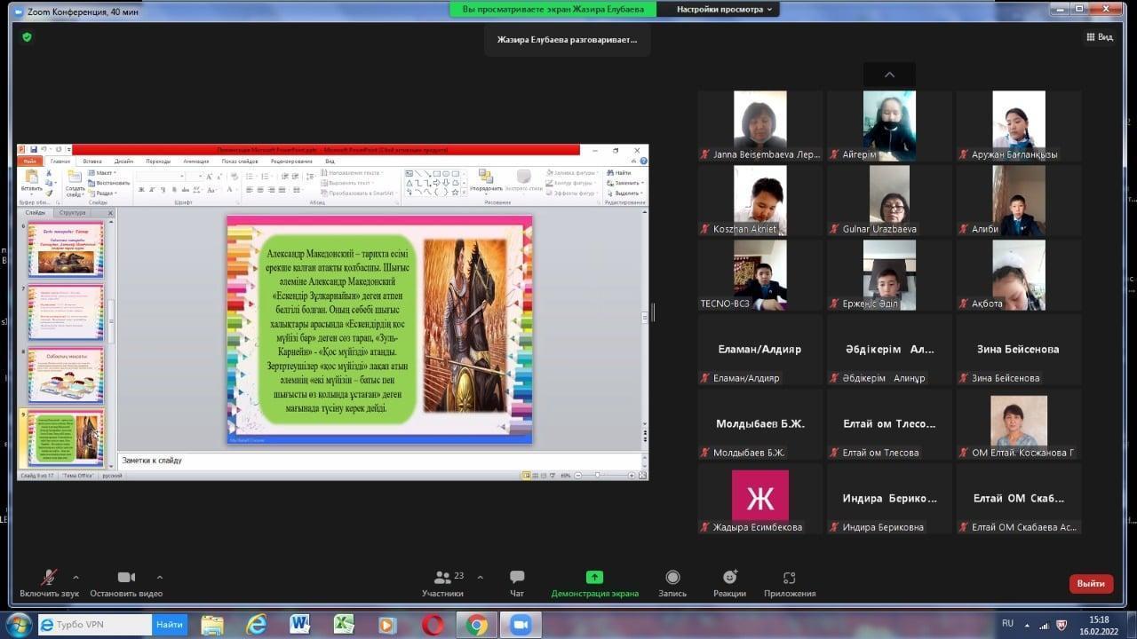This screenshot has width=1137, height=639.
Task: Expand the audio options arrow
Action: (x=76, y=577)
